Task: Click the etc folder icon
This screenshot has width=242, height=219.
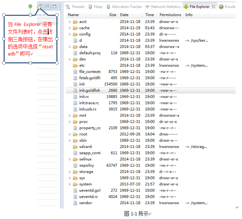Action: [75, 66]
